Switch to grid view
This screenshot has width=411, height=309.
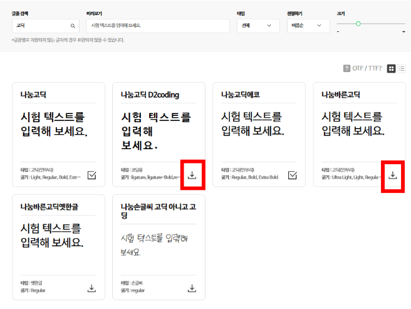tap(391, 69)
